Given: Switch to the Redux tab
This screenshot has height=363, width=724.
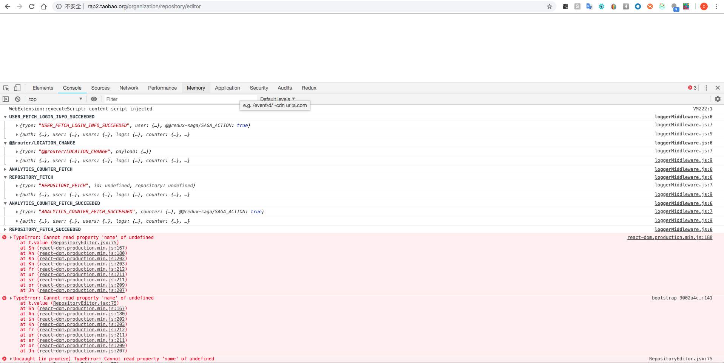Looking at the screenshot, I should (x=309, y=88).
